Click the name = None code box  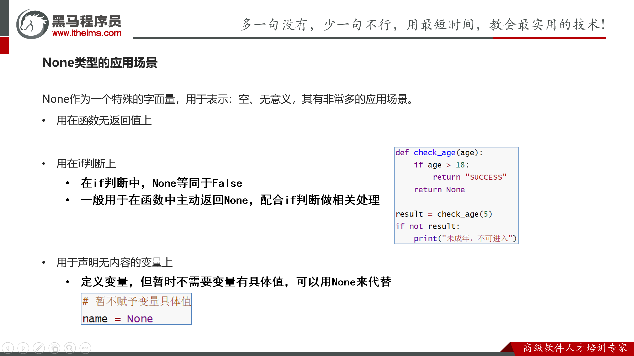[x=136, y=309]
